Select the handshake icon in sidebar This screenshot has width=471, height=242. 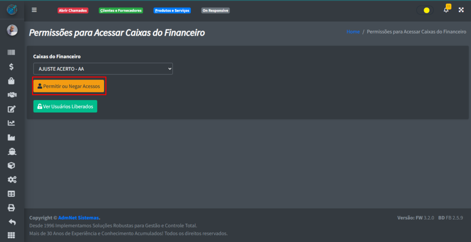[11, 95]
